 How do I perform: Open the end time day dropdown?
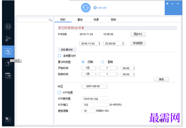point(109,74)
